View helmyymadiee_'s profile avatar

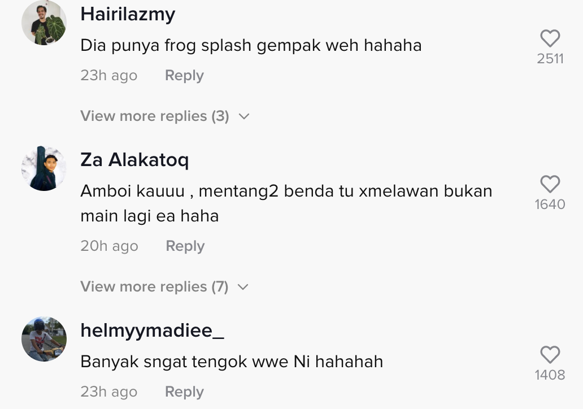tap(44, 339)
